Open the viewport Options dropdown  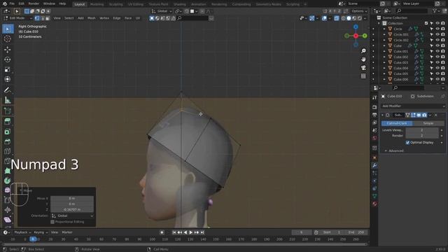359,11
